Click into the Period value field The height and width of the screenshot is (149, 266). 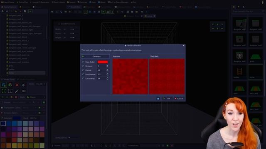[101, 70]
